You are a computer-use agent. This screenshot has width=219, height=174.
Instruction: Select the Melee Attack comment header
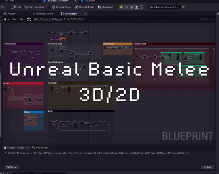[175, 44]
